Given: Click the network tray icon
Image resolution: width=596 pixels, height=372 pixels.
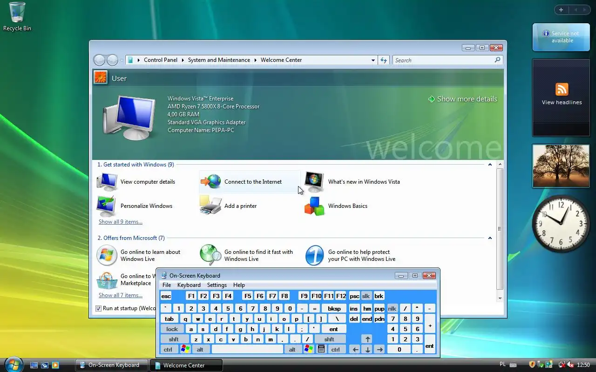Looking at the screenshot, I should click(x=562, y=365).
